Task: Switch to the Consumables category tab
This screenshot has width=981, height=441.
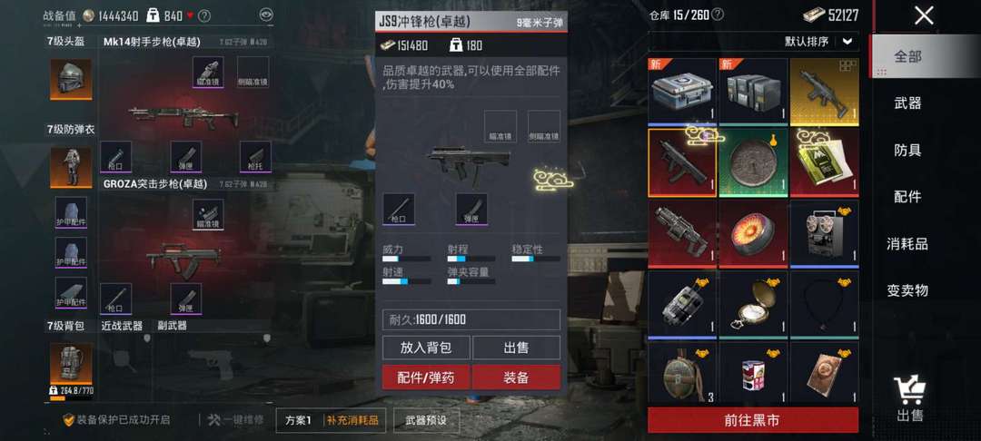Action: (907, 243)
